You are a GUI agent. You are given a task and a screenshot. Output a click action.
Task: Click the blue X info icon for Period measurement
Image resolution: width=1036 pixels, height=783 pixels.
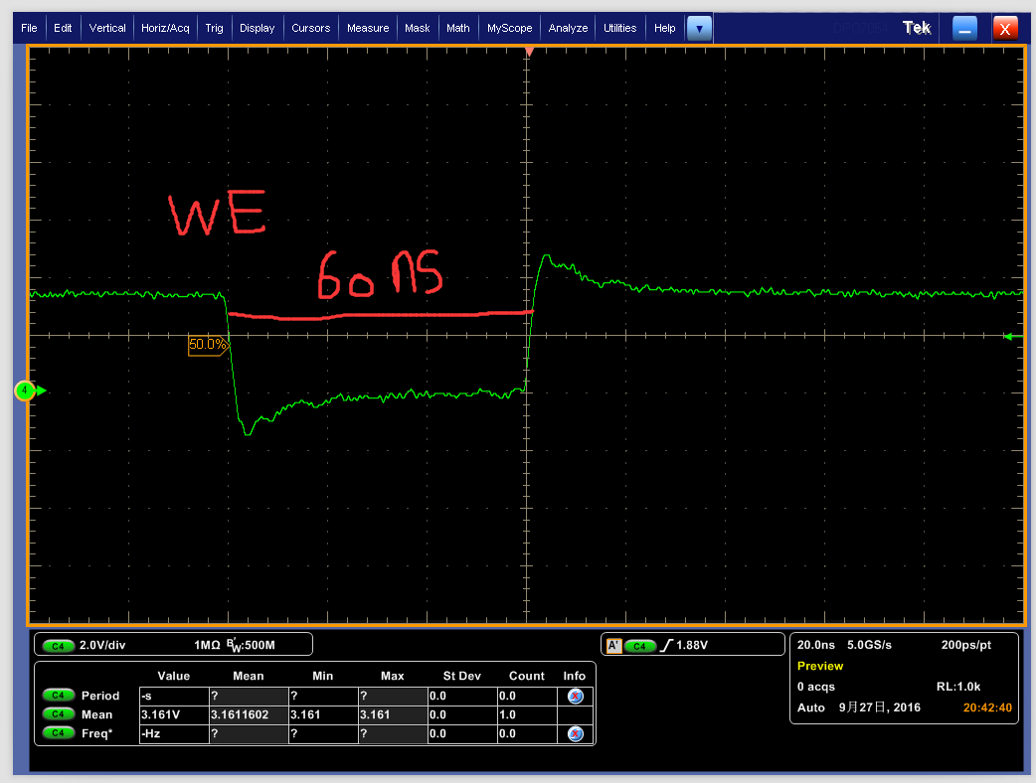click(574, 695)
